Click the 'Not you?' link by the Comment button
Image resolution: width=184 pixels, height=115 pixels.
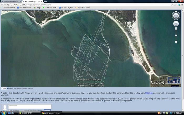(40, 111)
